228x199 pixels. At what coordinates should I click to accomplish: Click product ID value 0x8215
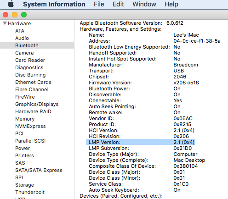[x=182, y=124]
